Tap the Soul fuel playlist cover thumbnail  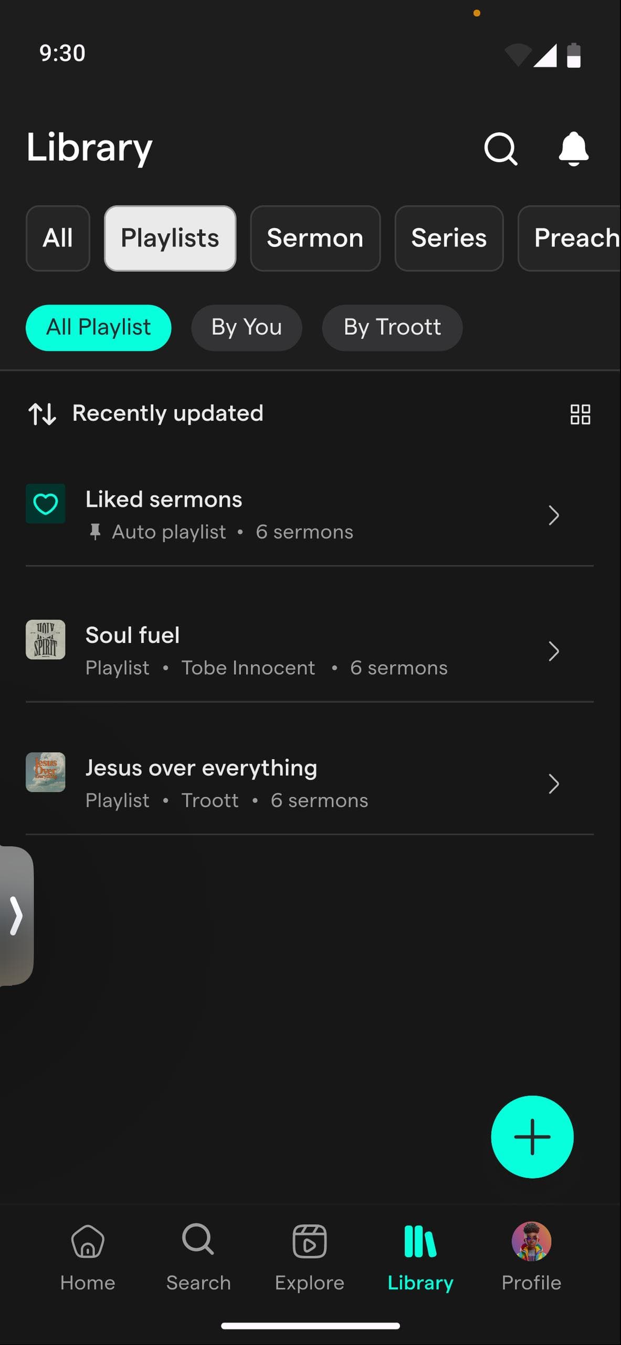[46, 639]
